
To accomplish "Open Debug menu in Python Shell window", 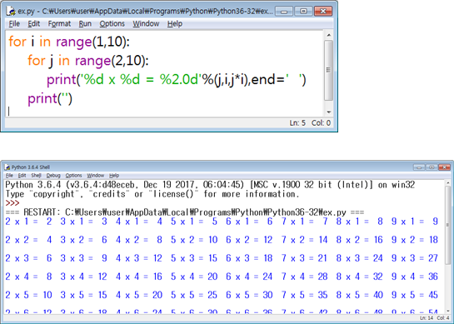I will tap(53, 176).
